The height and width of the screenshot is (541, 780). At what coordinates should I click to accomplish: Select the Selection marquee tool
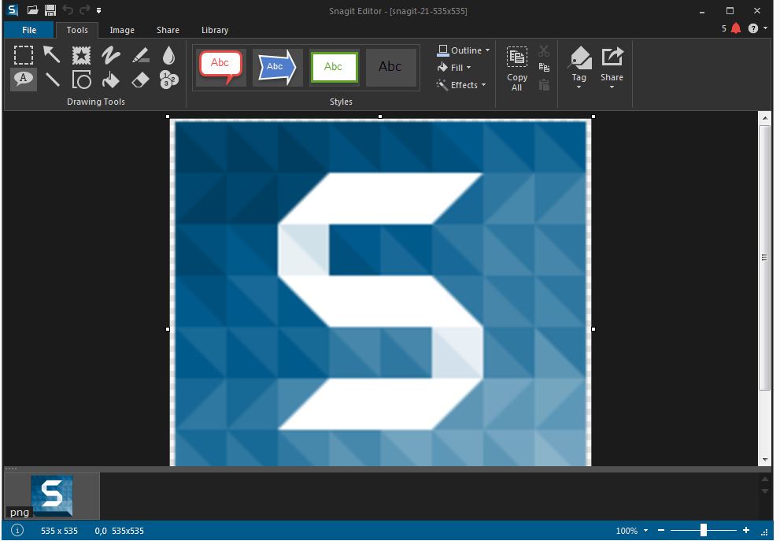click(x=24, y=55)
